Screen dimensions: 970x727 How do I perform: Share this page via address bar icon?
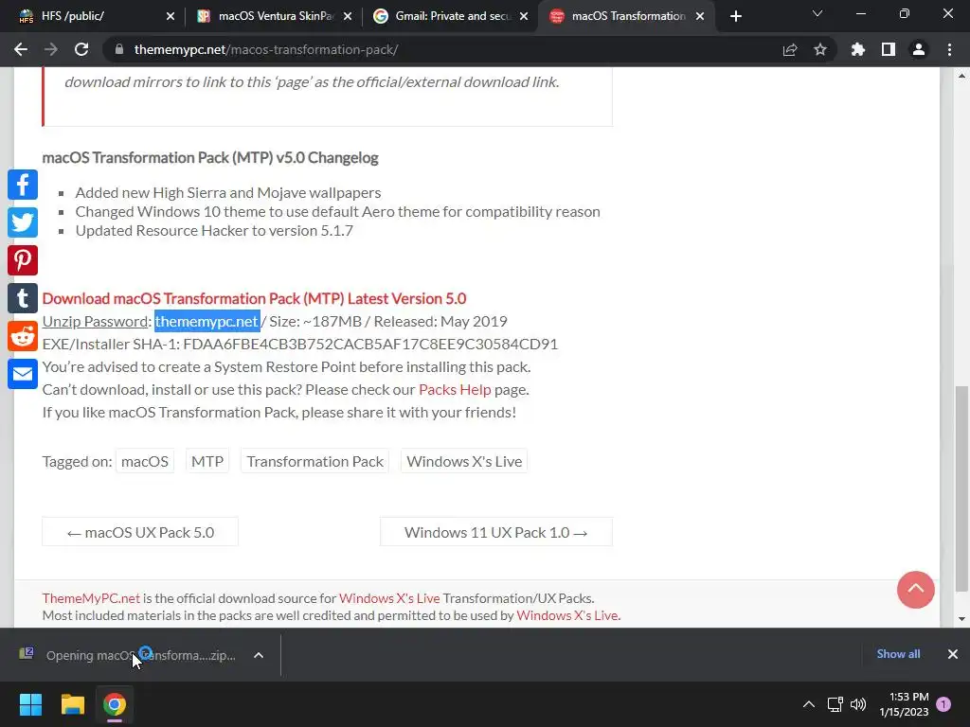tap(790, 49)
